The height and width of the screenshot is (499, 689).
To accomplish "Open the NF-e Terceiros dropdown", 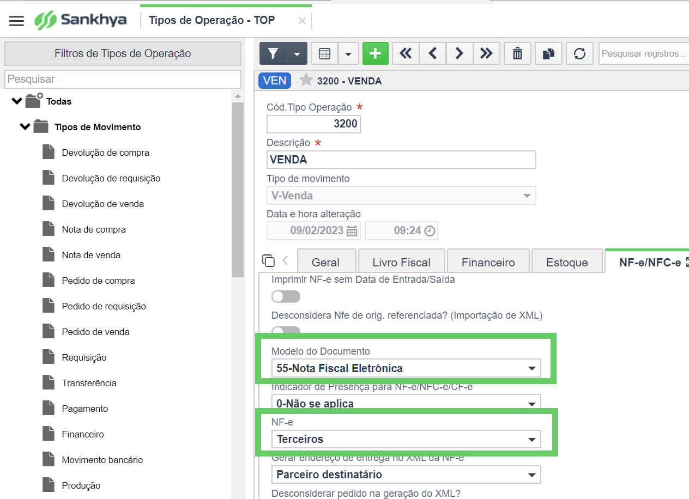I will 406,439.
